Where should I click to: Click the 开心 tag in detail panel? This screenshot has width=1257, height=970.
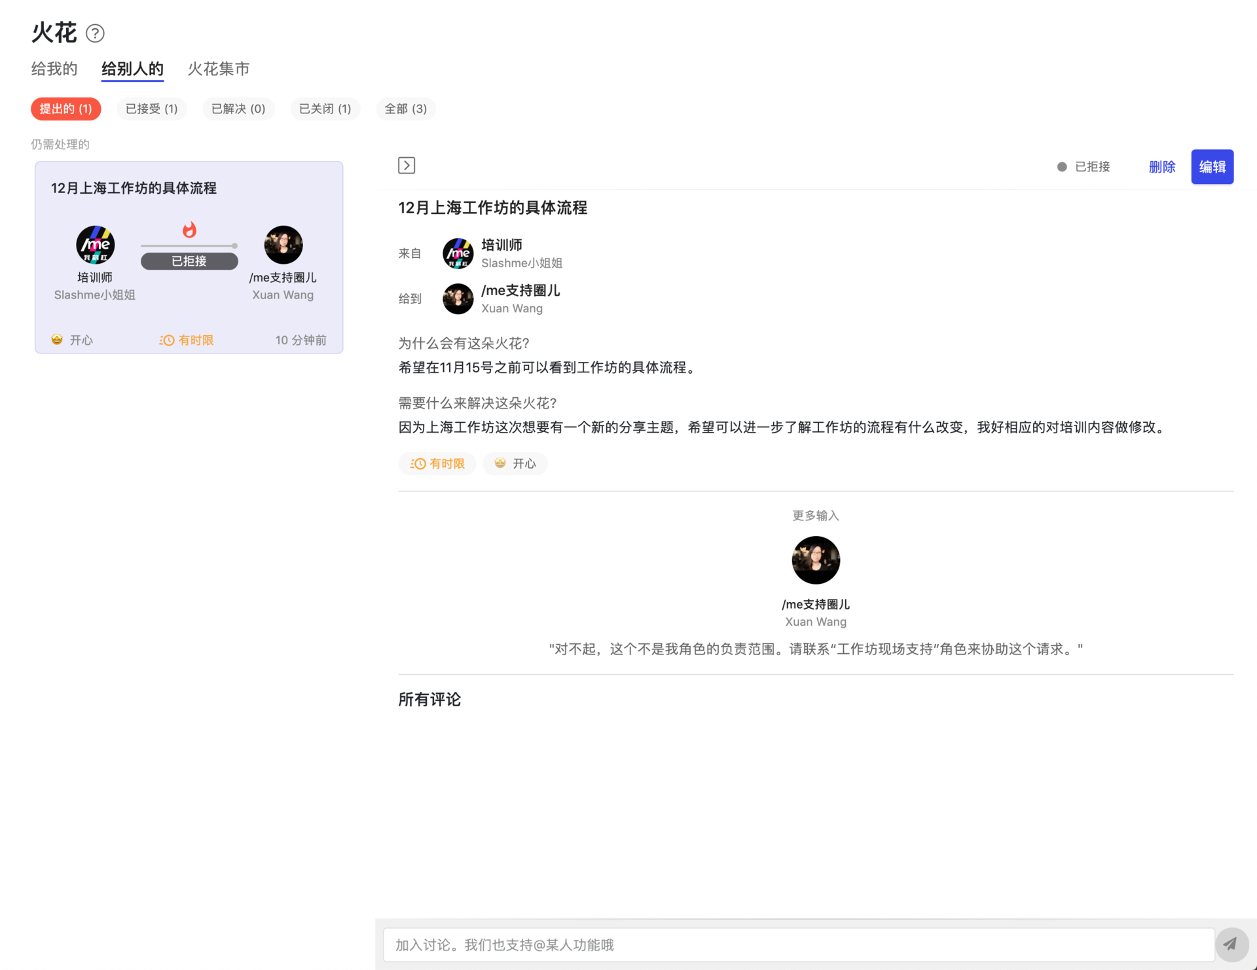(515, 463)
